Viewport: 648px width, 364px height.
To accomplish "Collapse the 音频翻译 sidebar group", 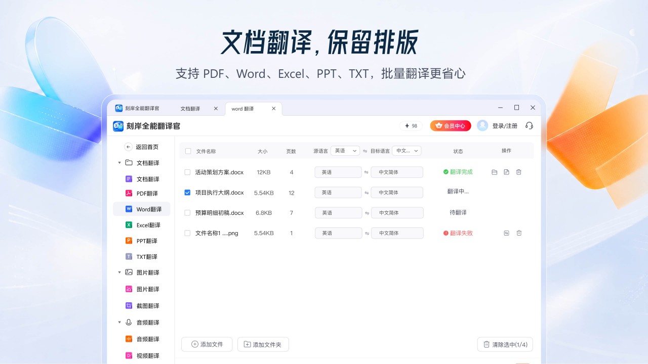I will tap(119, 323).
